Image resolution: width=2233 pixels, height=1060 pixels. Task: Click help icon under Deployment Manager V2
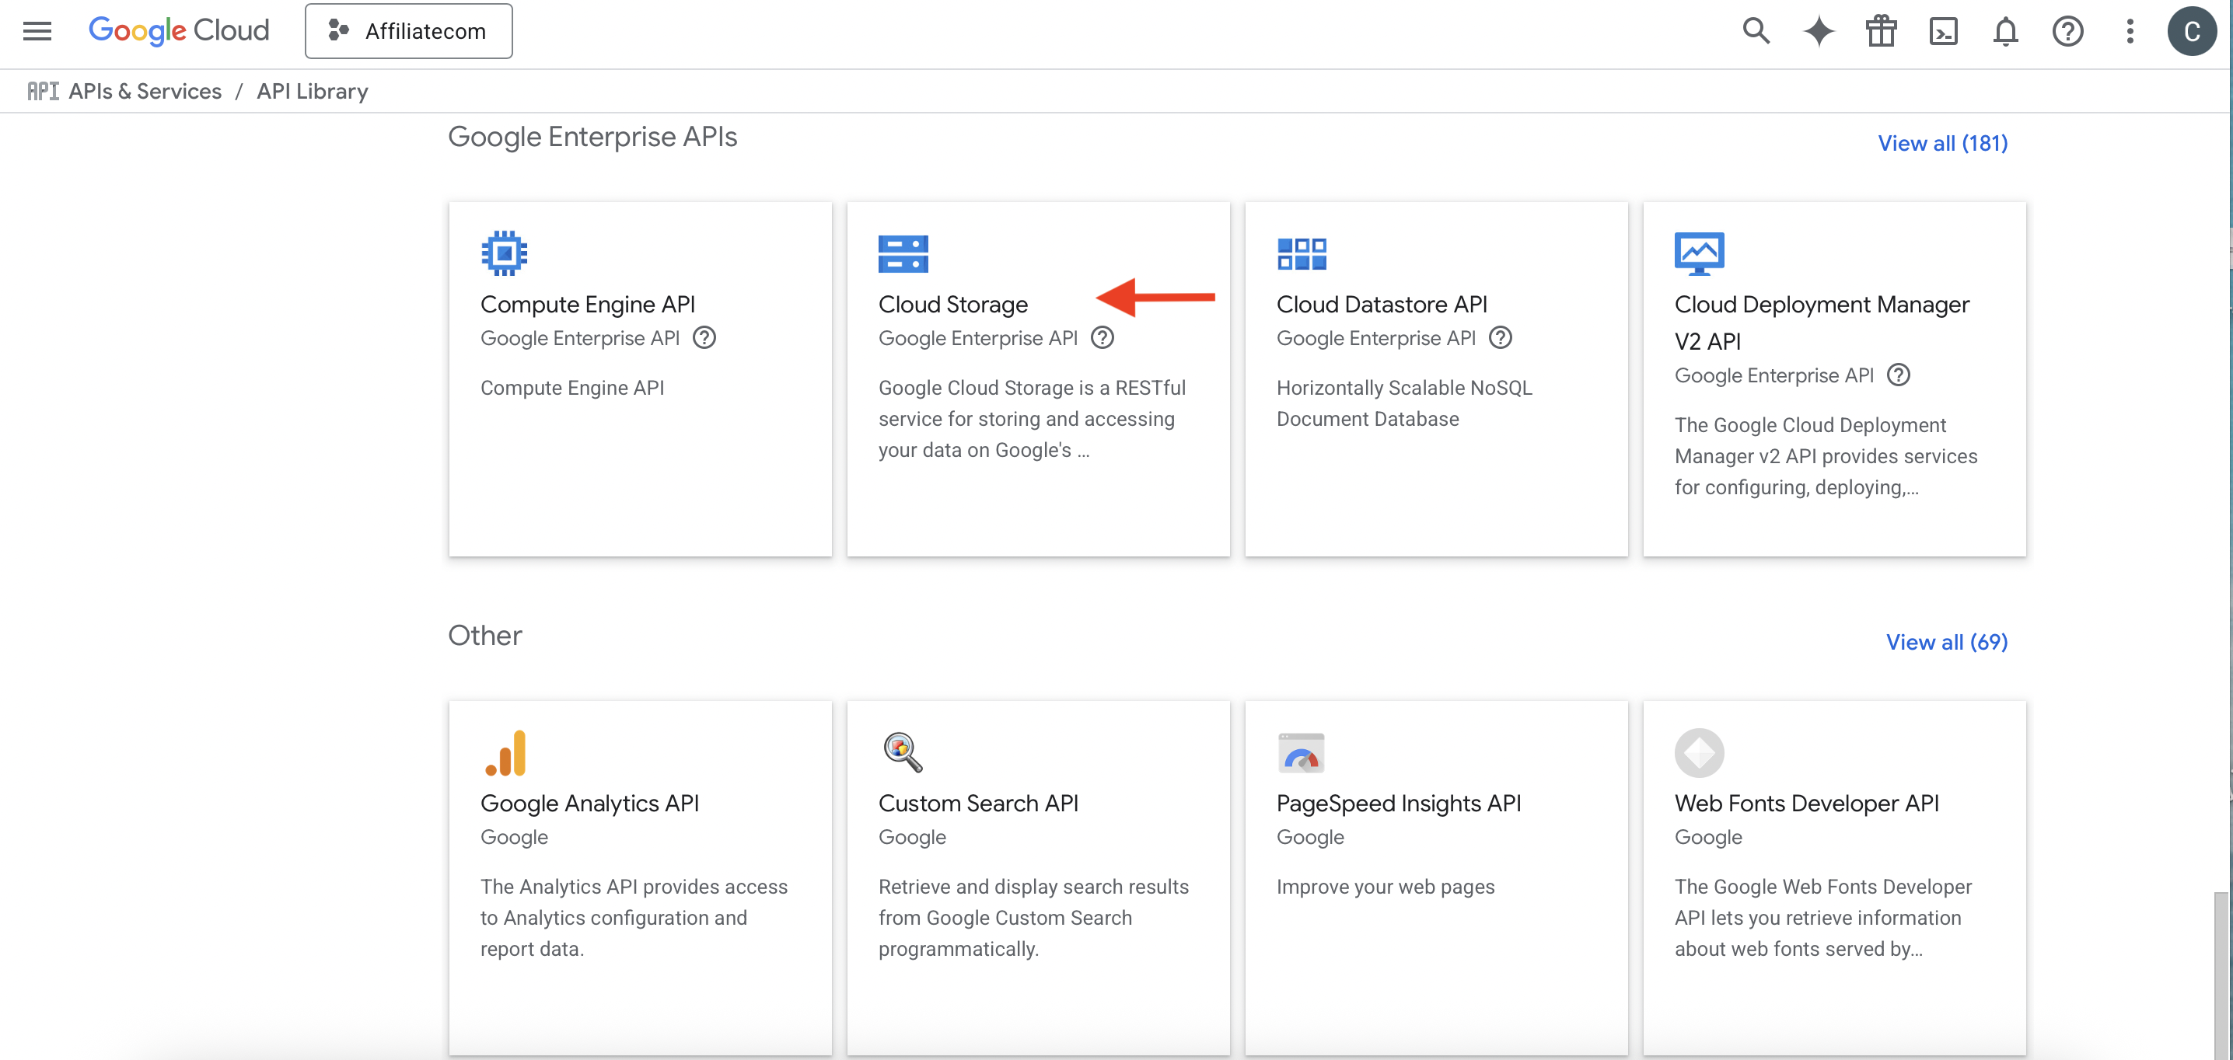(x=1898, y=375)
